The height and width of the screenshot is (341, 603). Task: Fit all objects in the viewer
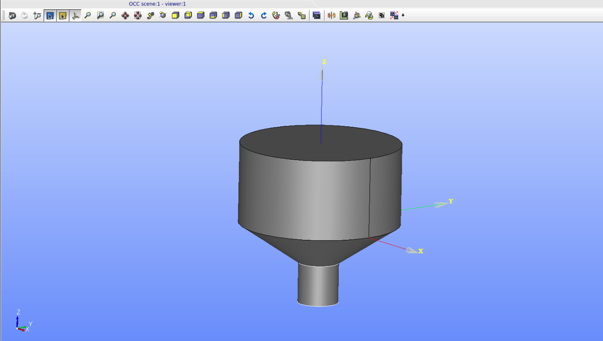87,16
